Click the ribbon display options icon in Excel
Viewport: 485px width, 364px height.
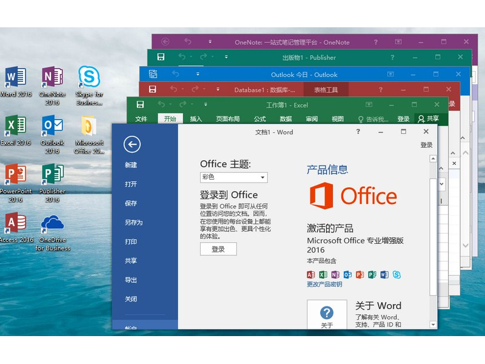click(x=369, y=104)
